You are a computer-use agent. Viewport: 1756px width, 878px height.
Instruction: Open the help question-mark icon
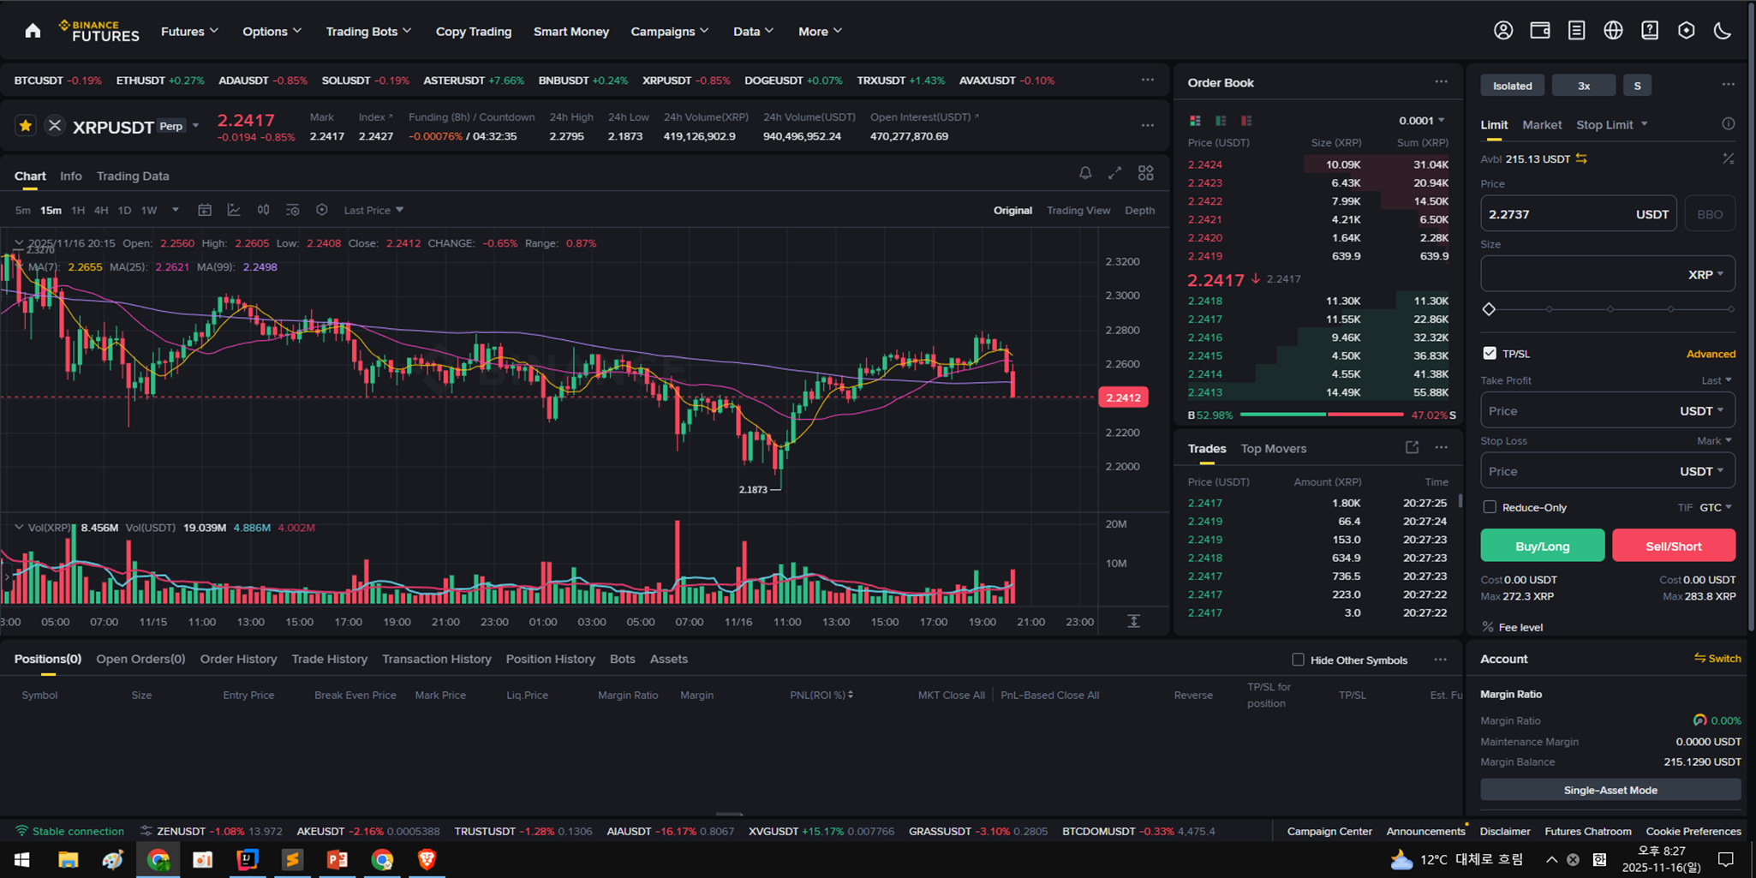[1650, 31]
